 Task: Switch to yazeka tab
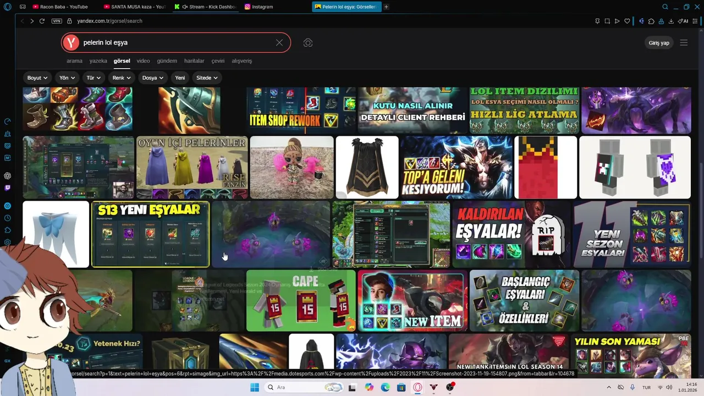pyautogui.click(x=98, y=61)
